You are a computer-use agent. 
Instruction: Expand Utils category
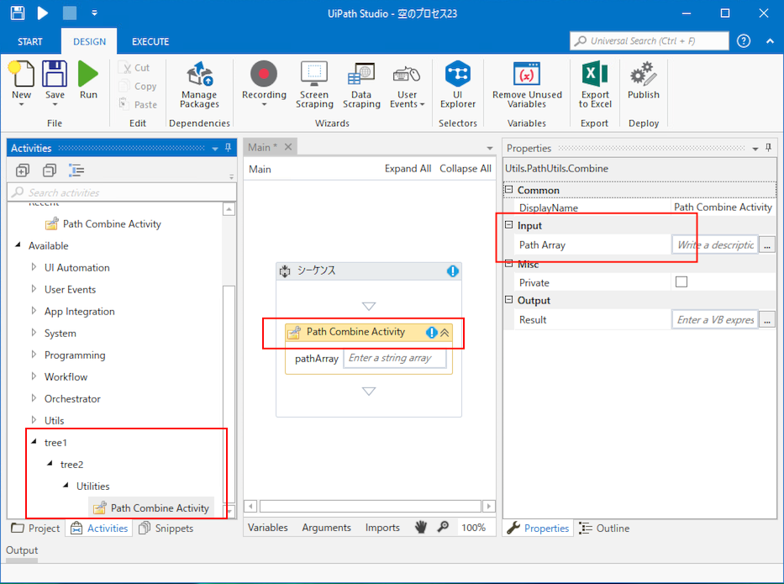point(34,420)
